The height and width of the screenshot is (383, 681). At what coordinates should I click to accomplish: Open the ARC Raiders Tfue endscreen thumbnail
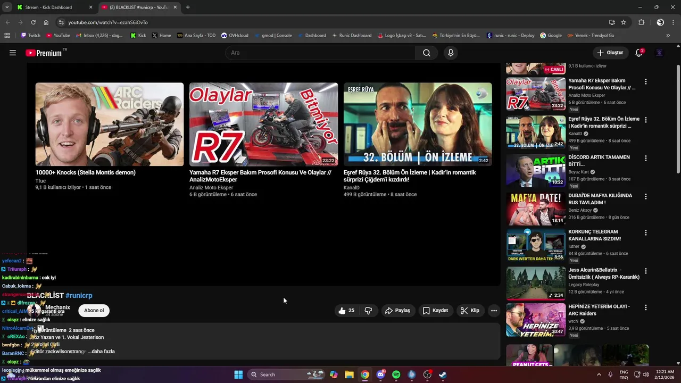tap(110, 124)
